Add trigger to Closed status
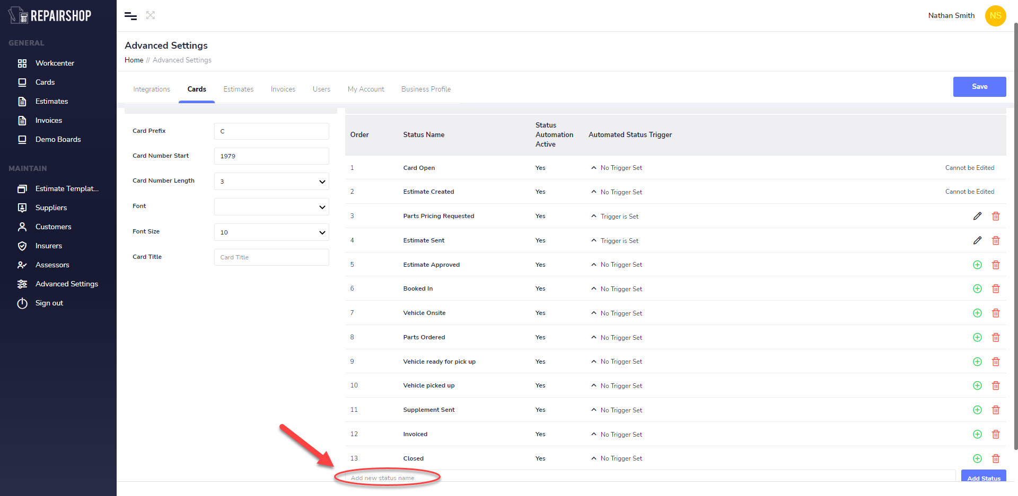This screenshot has height=496, width=1018. [977, 458]
